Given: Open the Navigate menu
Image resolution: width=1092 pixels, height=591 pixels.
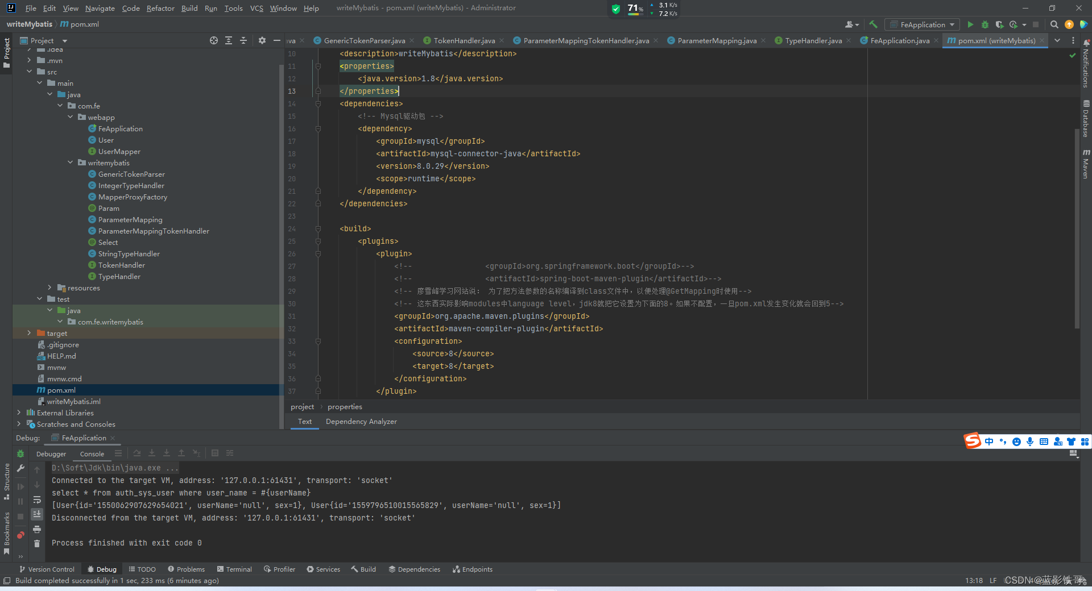Looking at the screenshot, I should pos(100,8).
